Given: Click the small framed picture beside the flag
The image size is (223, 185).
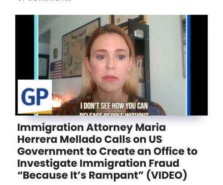Looking at the screenshot, I should click(x=43, y=66).
